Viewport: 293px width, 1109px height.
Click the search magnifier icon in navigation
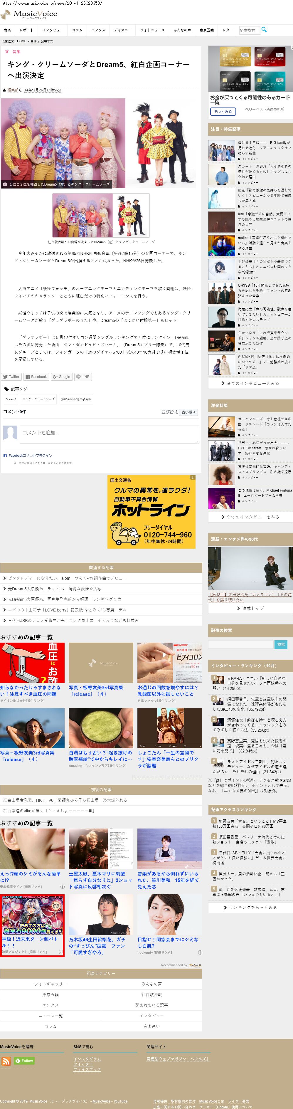[x=264, y=30]
